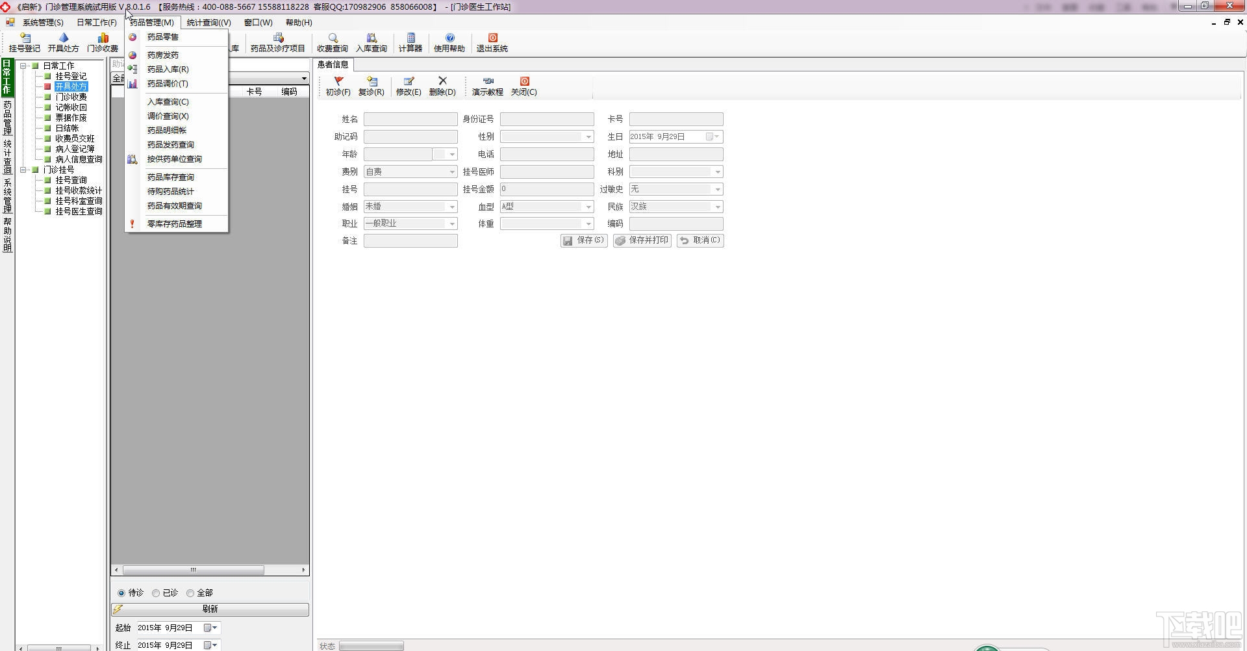This screenshot has height=651, width=1247.
Task: Click the 复诊(R) icon
Action: [372, 86]
